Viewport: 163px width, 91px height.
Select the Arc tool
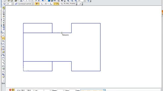[3, 44]
